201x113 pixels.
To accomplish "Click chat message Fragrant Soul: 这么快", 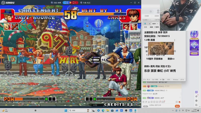I will pyautogui.click(x=150, y=94).
